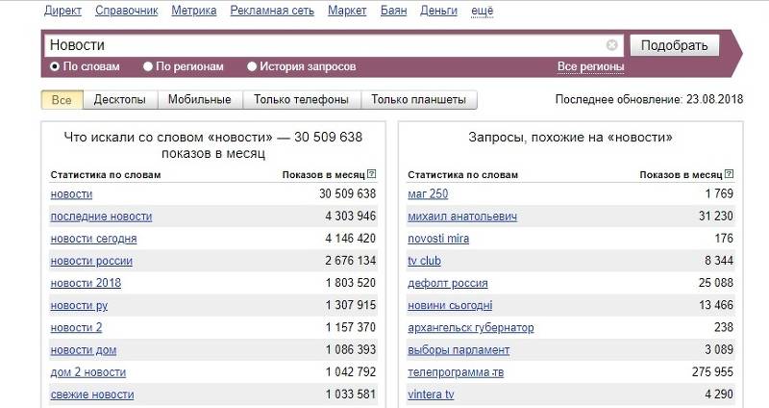Focus the keyword search input field
This screenshot has width=769, height=408.
(327, 45)
